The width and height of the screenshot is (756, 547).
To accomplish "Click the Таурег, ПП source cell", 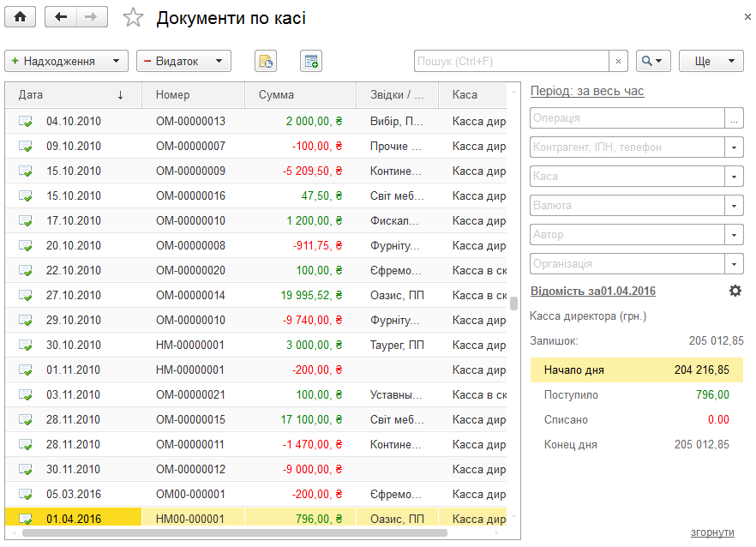I will tap(397, 345).
